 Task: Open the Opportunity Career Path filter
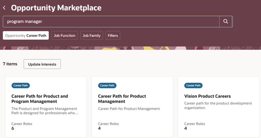pos(26,35)
